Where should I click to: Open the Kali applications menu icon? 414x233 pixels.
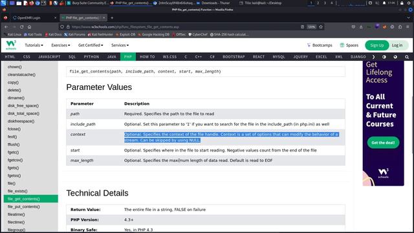3,3
